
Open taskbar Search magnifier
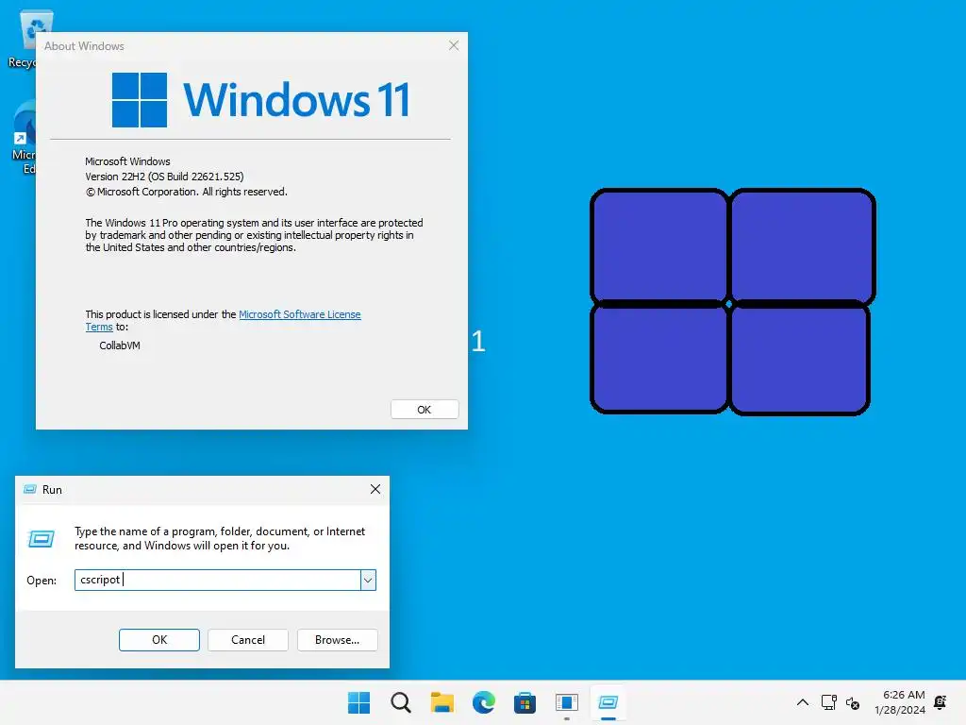coord(400,702)
